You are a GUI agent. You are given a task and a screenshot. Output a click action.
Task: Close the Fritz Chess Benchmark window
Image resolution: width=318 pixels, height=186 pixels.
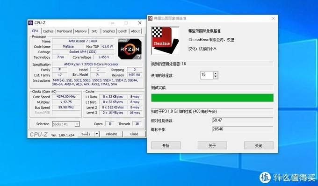pos(273,18)
